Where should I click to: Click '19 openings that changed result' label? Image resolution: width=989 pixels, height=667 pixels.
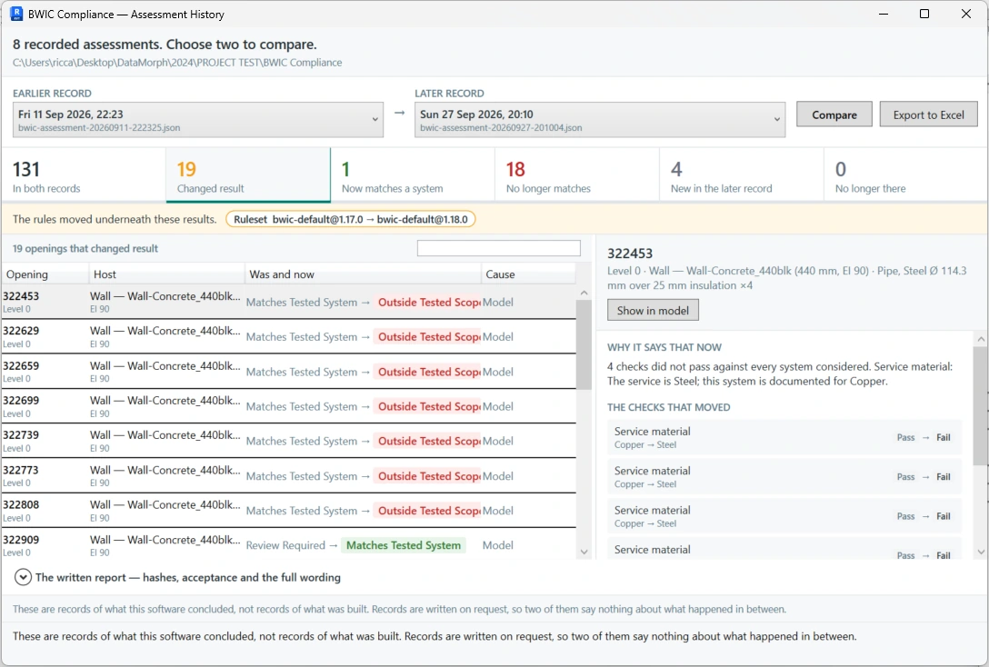[85, 248]
